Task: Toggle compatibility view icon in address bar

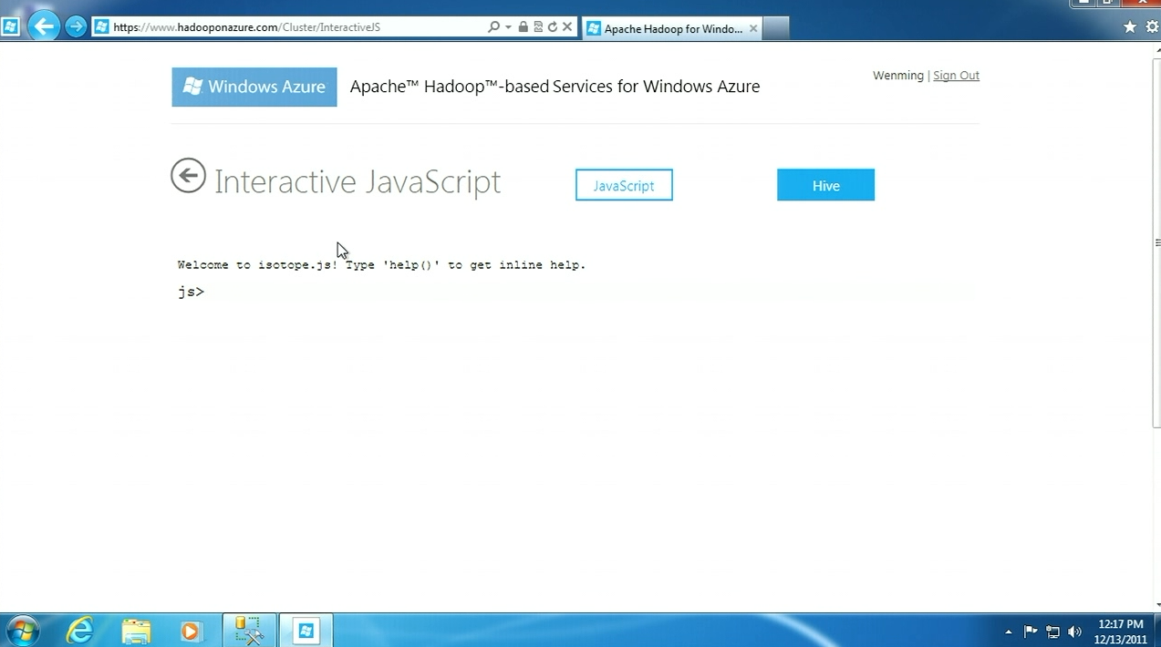Action: (538, 27)
